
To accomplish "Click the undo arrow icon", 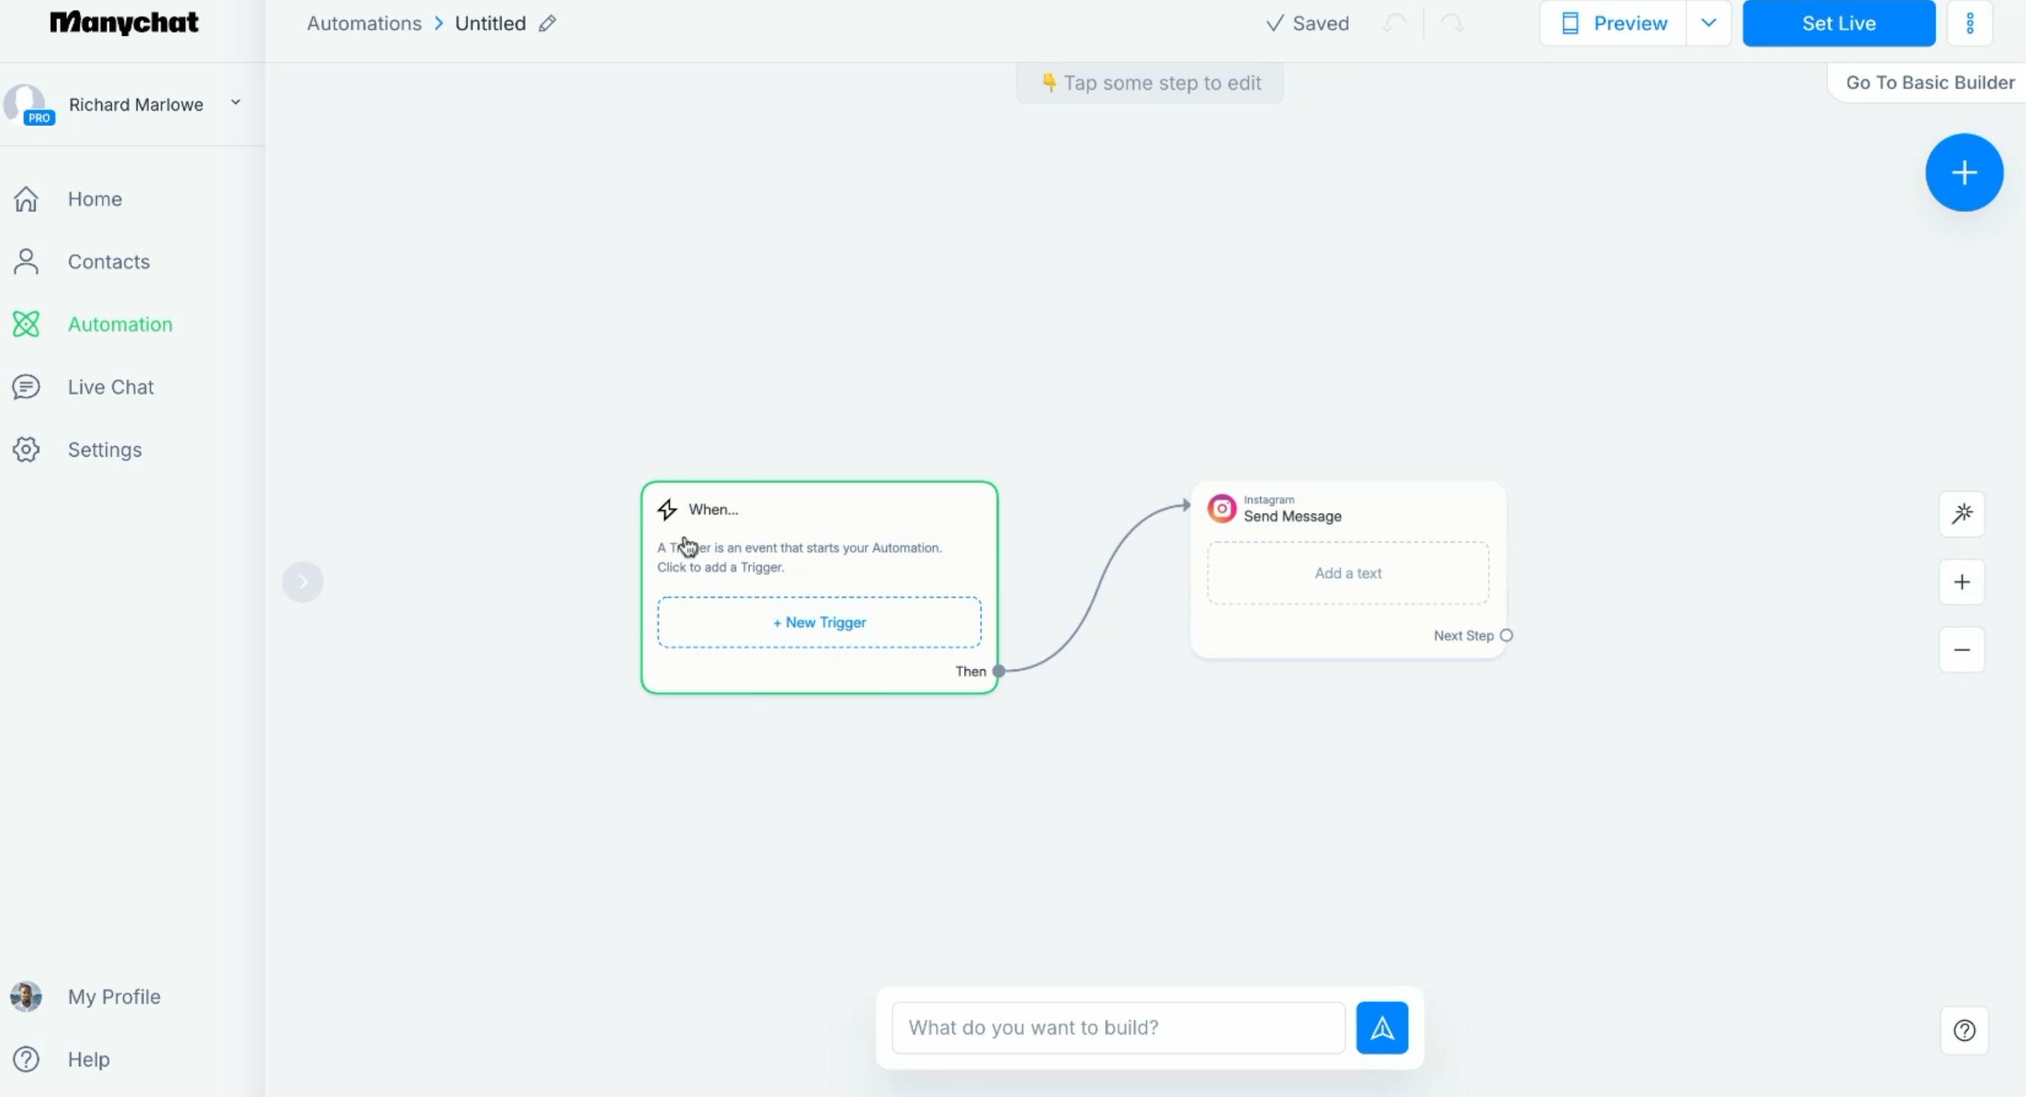I will (x=1394, y=24).
